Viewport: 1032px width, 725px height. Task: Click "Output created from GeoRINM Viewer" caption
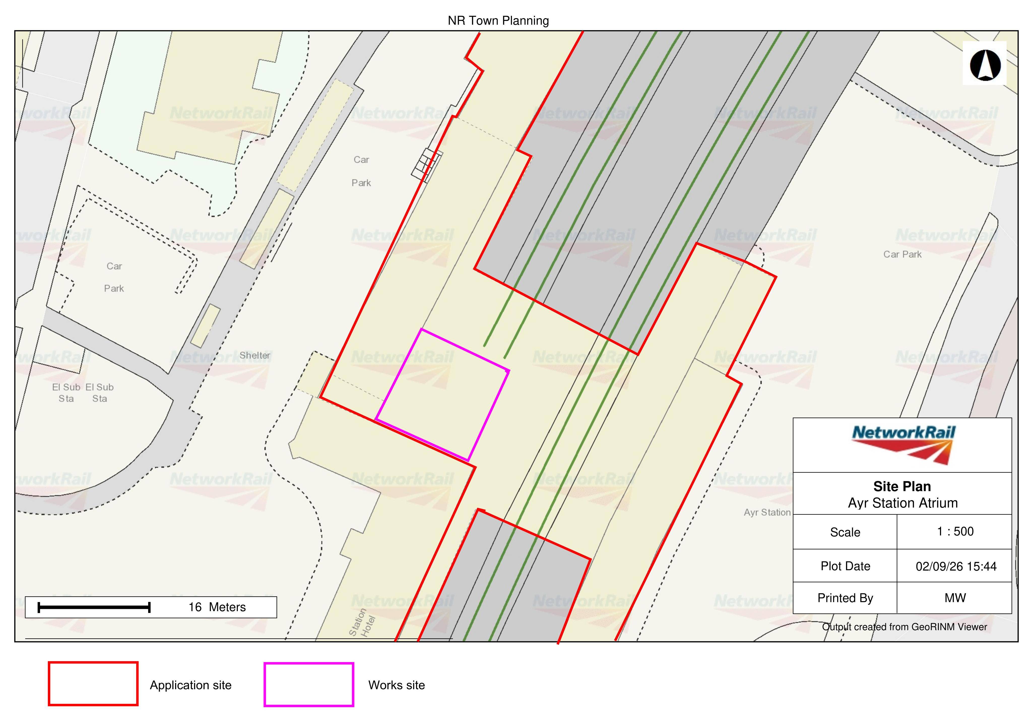[904, 627]
